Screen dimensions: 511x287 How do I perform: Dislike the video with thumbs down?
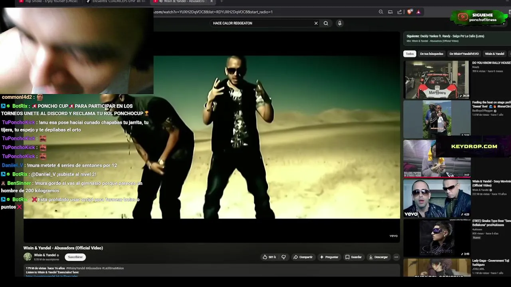tap(283, 257)
